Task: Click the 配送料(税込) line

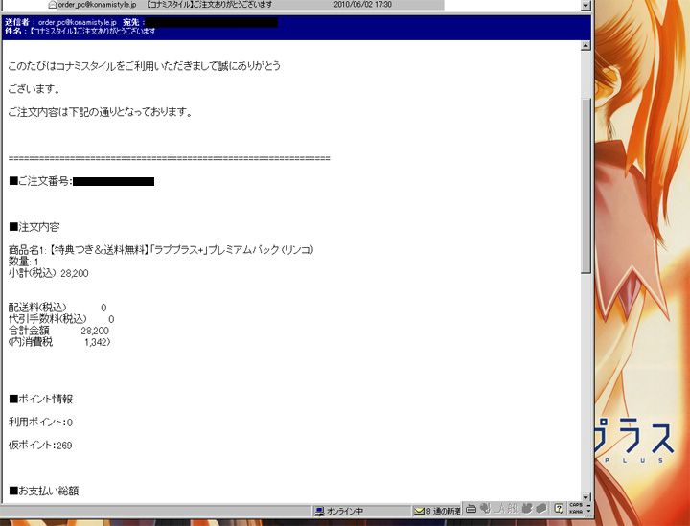Action: 57,308
